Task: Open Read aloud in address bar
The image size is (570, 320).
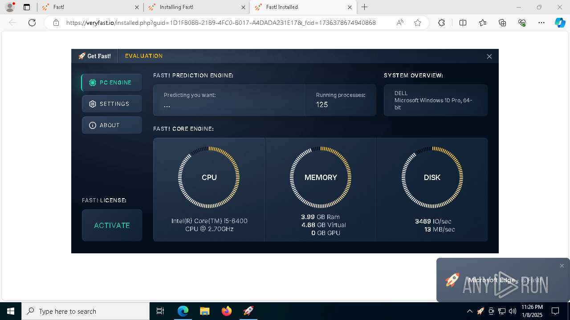Action: point(400,23)
